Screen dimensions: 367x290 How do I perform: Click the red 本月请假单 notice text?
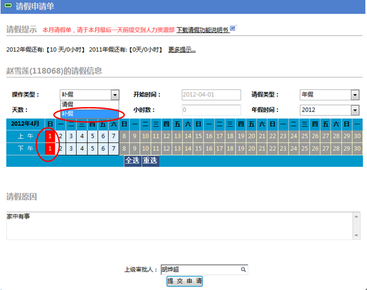pyautogui.click(x=109, y=30)
